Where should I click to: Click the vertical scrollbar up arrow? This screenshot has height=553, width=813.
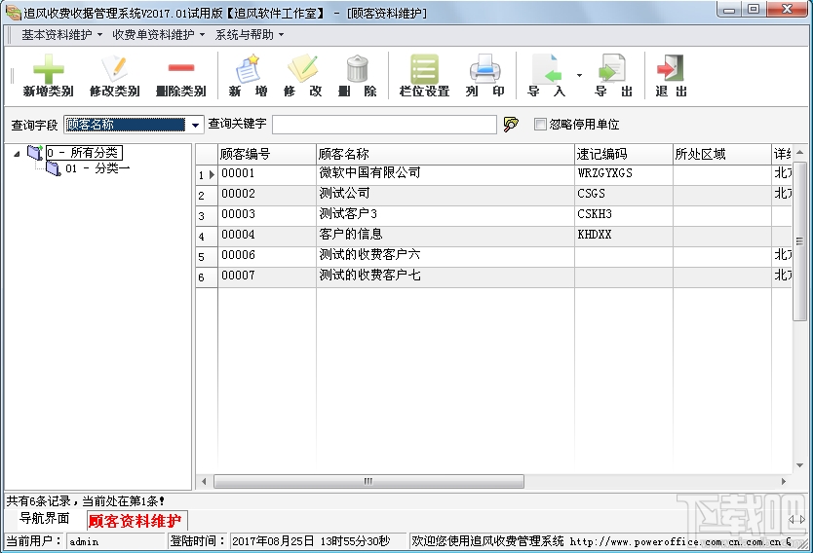(x=799, y=152)
